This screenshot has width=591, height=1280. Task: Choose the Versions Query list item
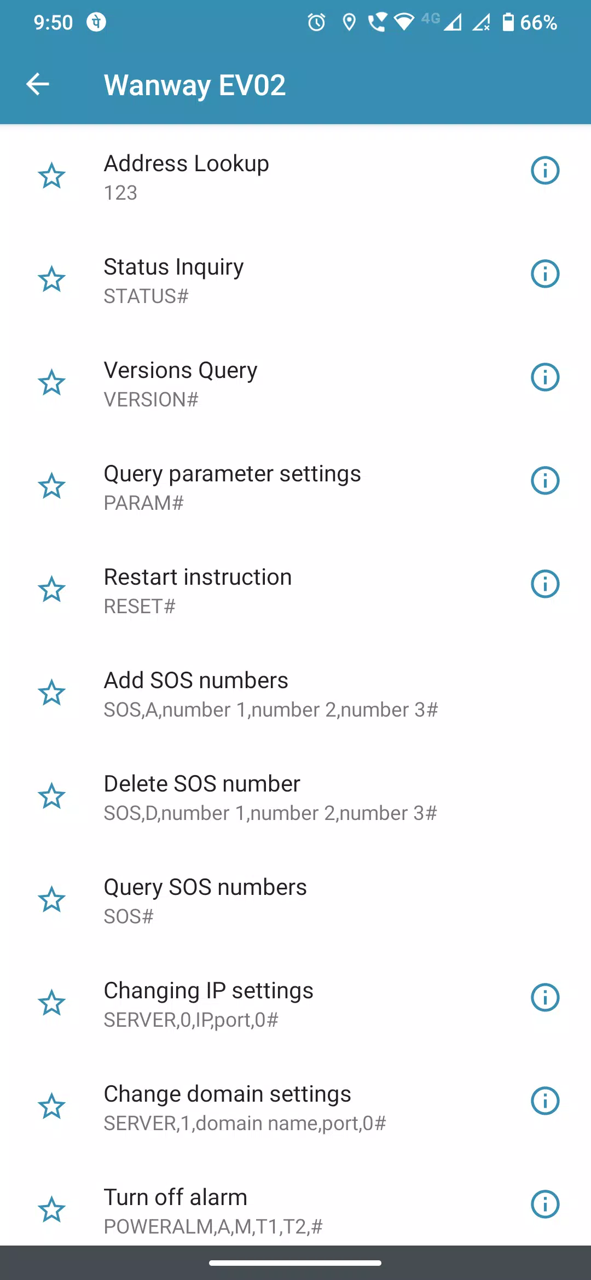point(296,383)
